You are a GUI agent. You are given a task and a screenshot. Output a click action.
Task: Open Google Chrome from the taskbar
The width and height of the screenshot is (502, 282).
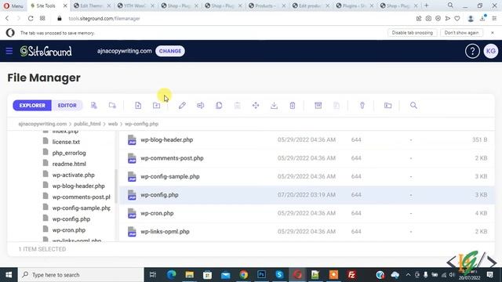pyautogui.click(x=244, y=275)
